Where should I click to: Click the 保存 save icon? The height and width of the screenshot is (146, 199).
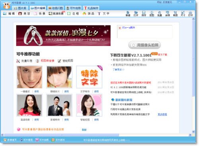(x=144, y=13)
